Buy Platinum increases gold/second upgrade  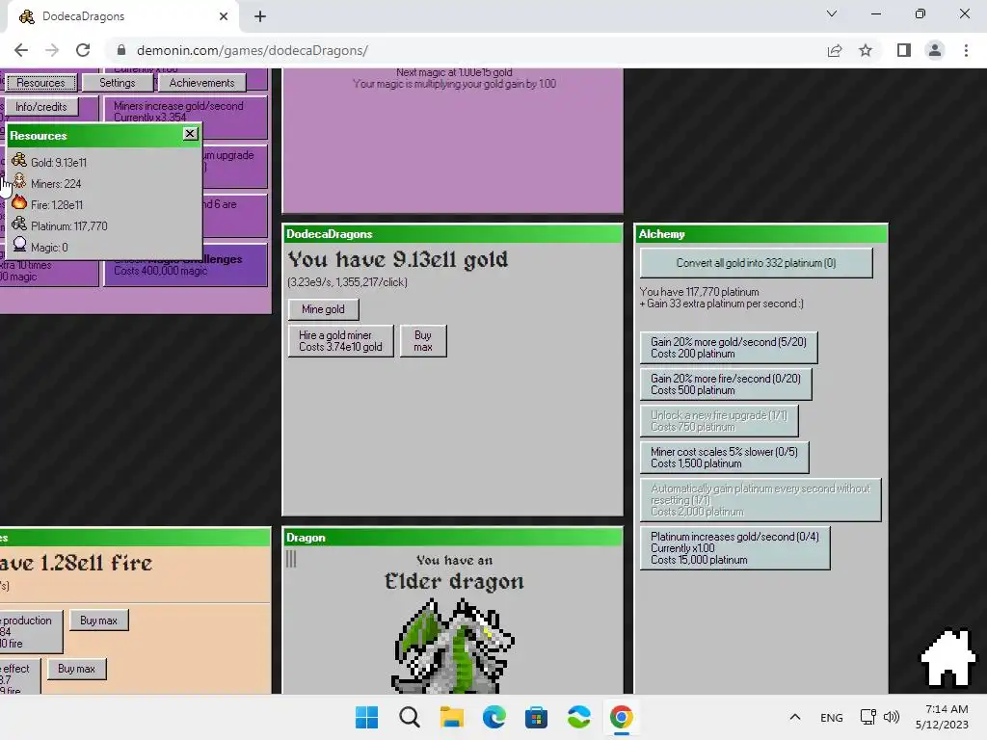click(x=734, y=548)
